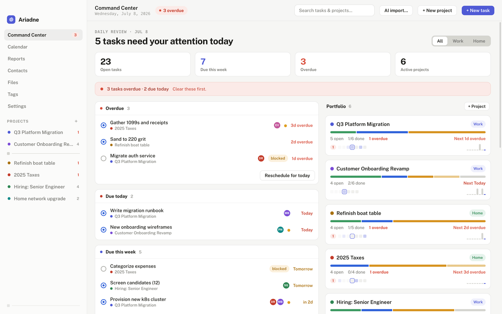Check off Migrate auth service task

tap(103, 158)
